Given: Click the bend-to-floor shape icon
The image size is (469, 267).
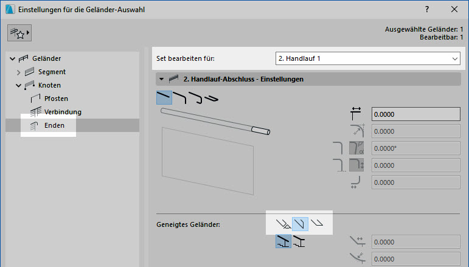Looking at the screenshot, I should pyautogui.click(x=339, y=165).
